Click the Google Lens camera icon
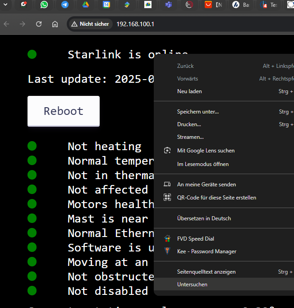Viewport: 294px width, 308px height. pos(167,151)
